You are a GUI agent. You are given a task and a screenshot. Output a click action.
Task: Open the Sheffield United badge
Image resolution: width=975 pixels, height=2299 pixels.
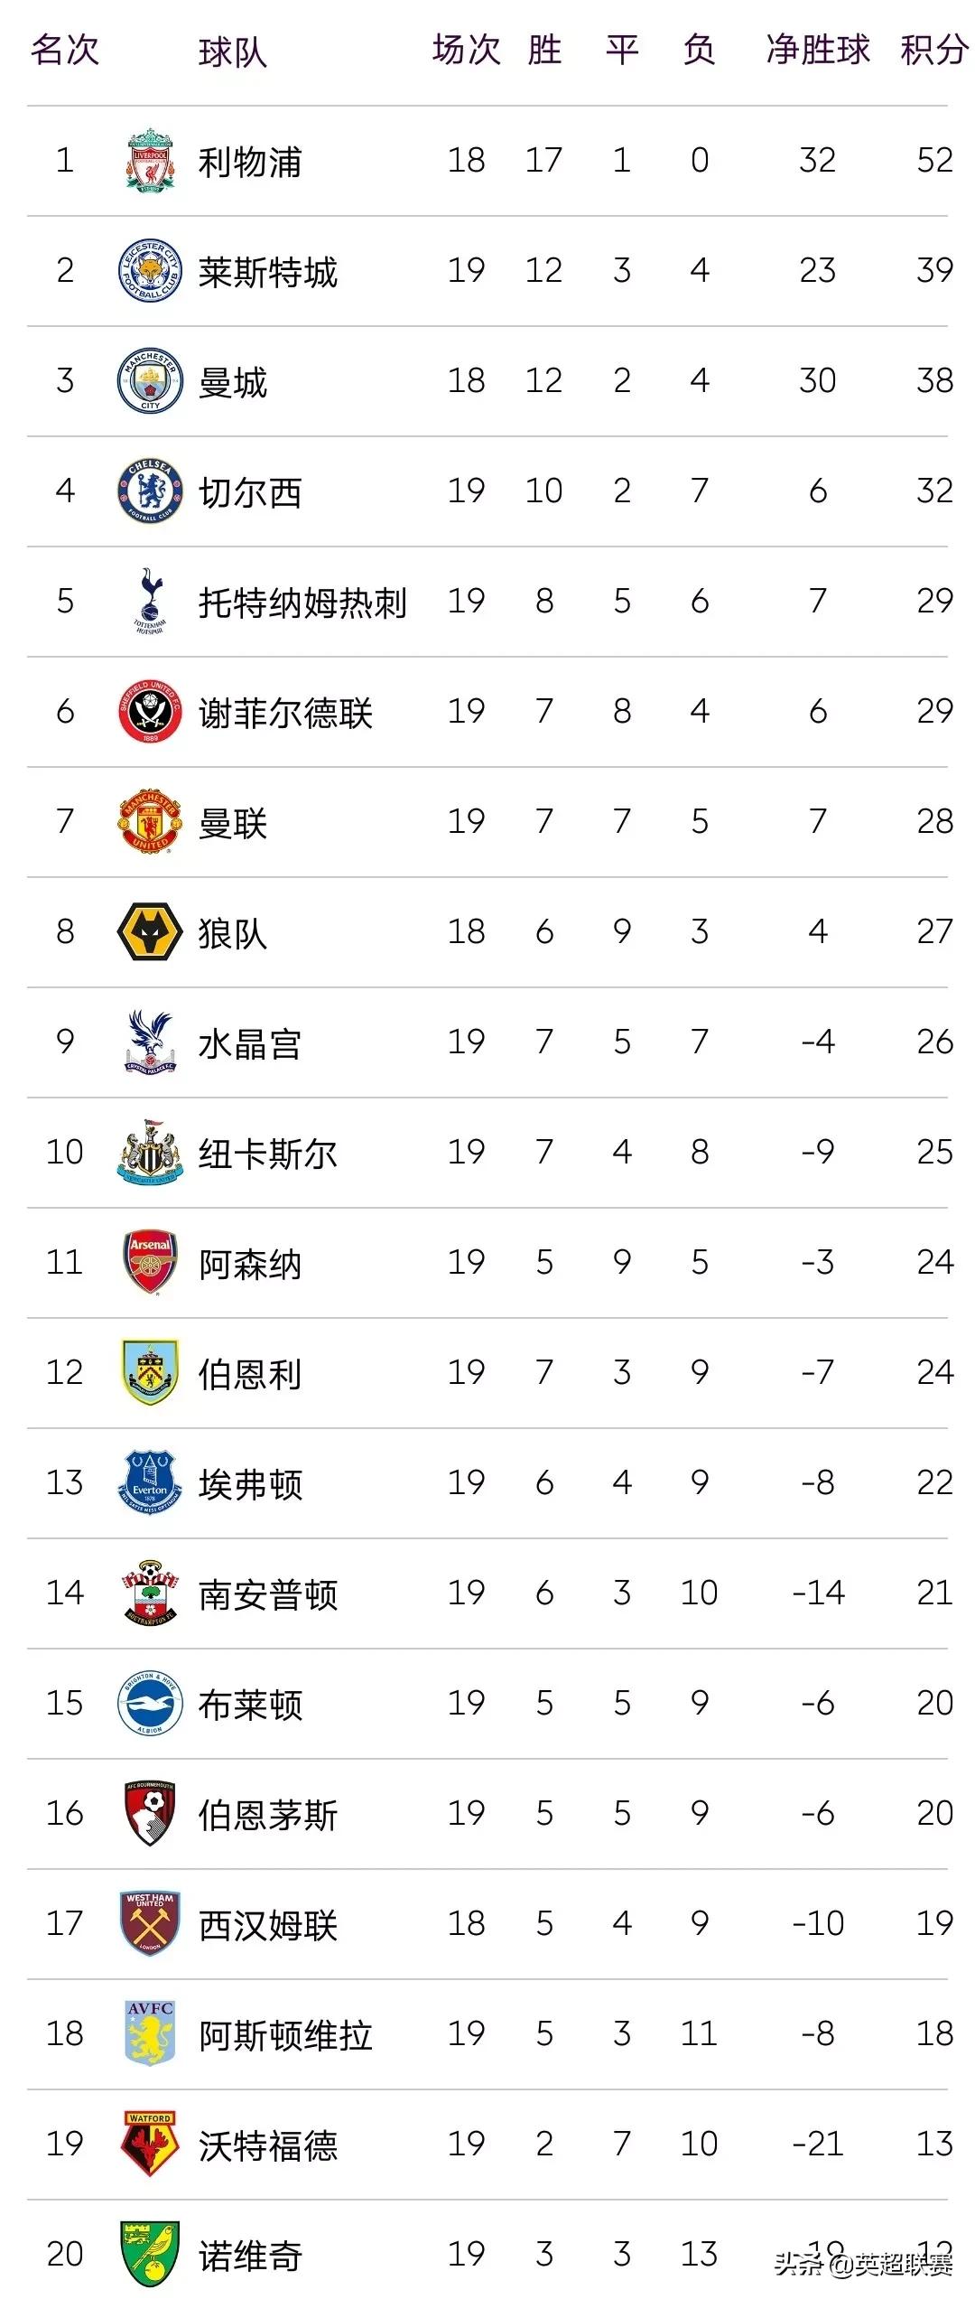point(150,712)
